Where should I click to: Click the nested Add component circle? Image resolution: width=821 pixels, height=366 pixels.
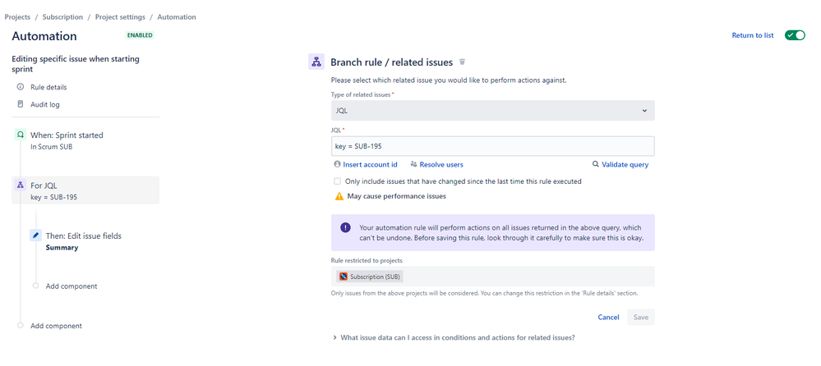point(35,286)
